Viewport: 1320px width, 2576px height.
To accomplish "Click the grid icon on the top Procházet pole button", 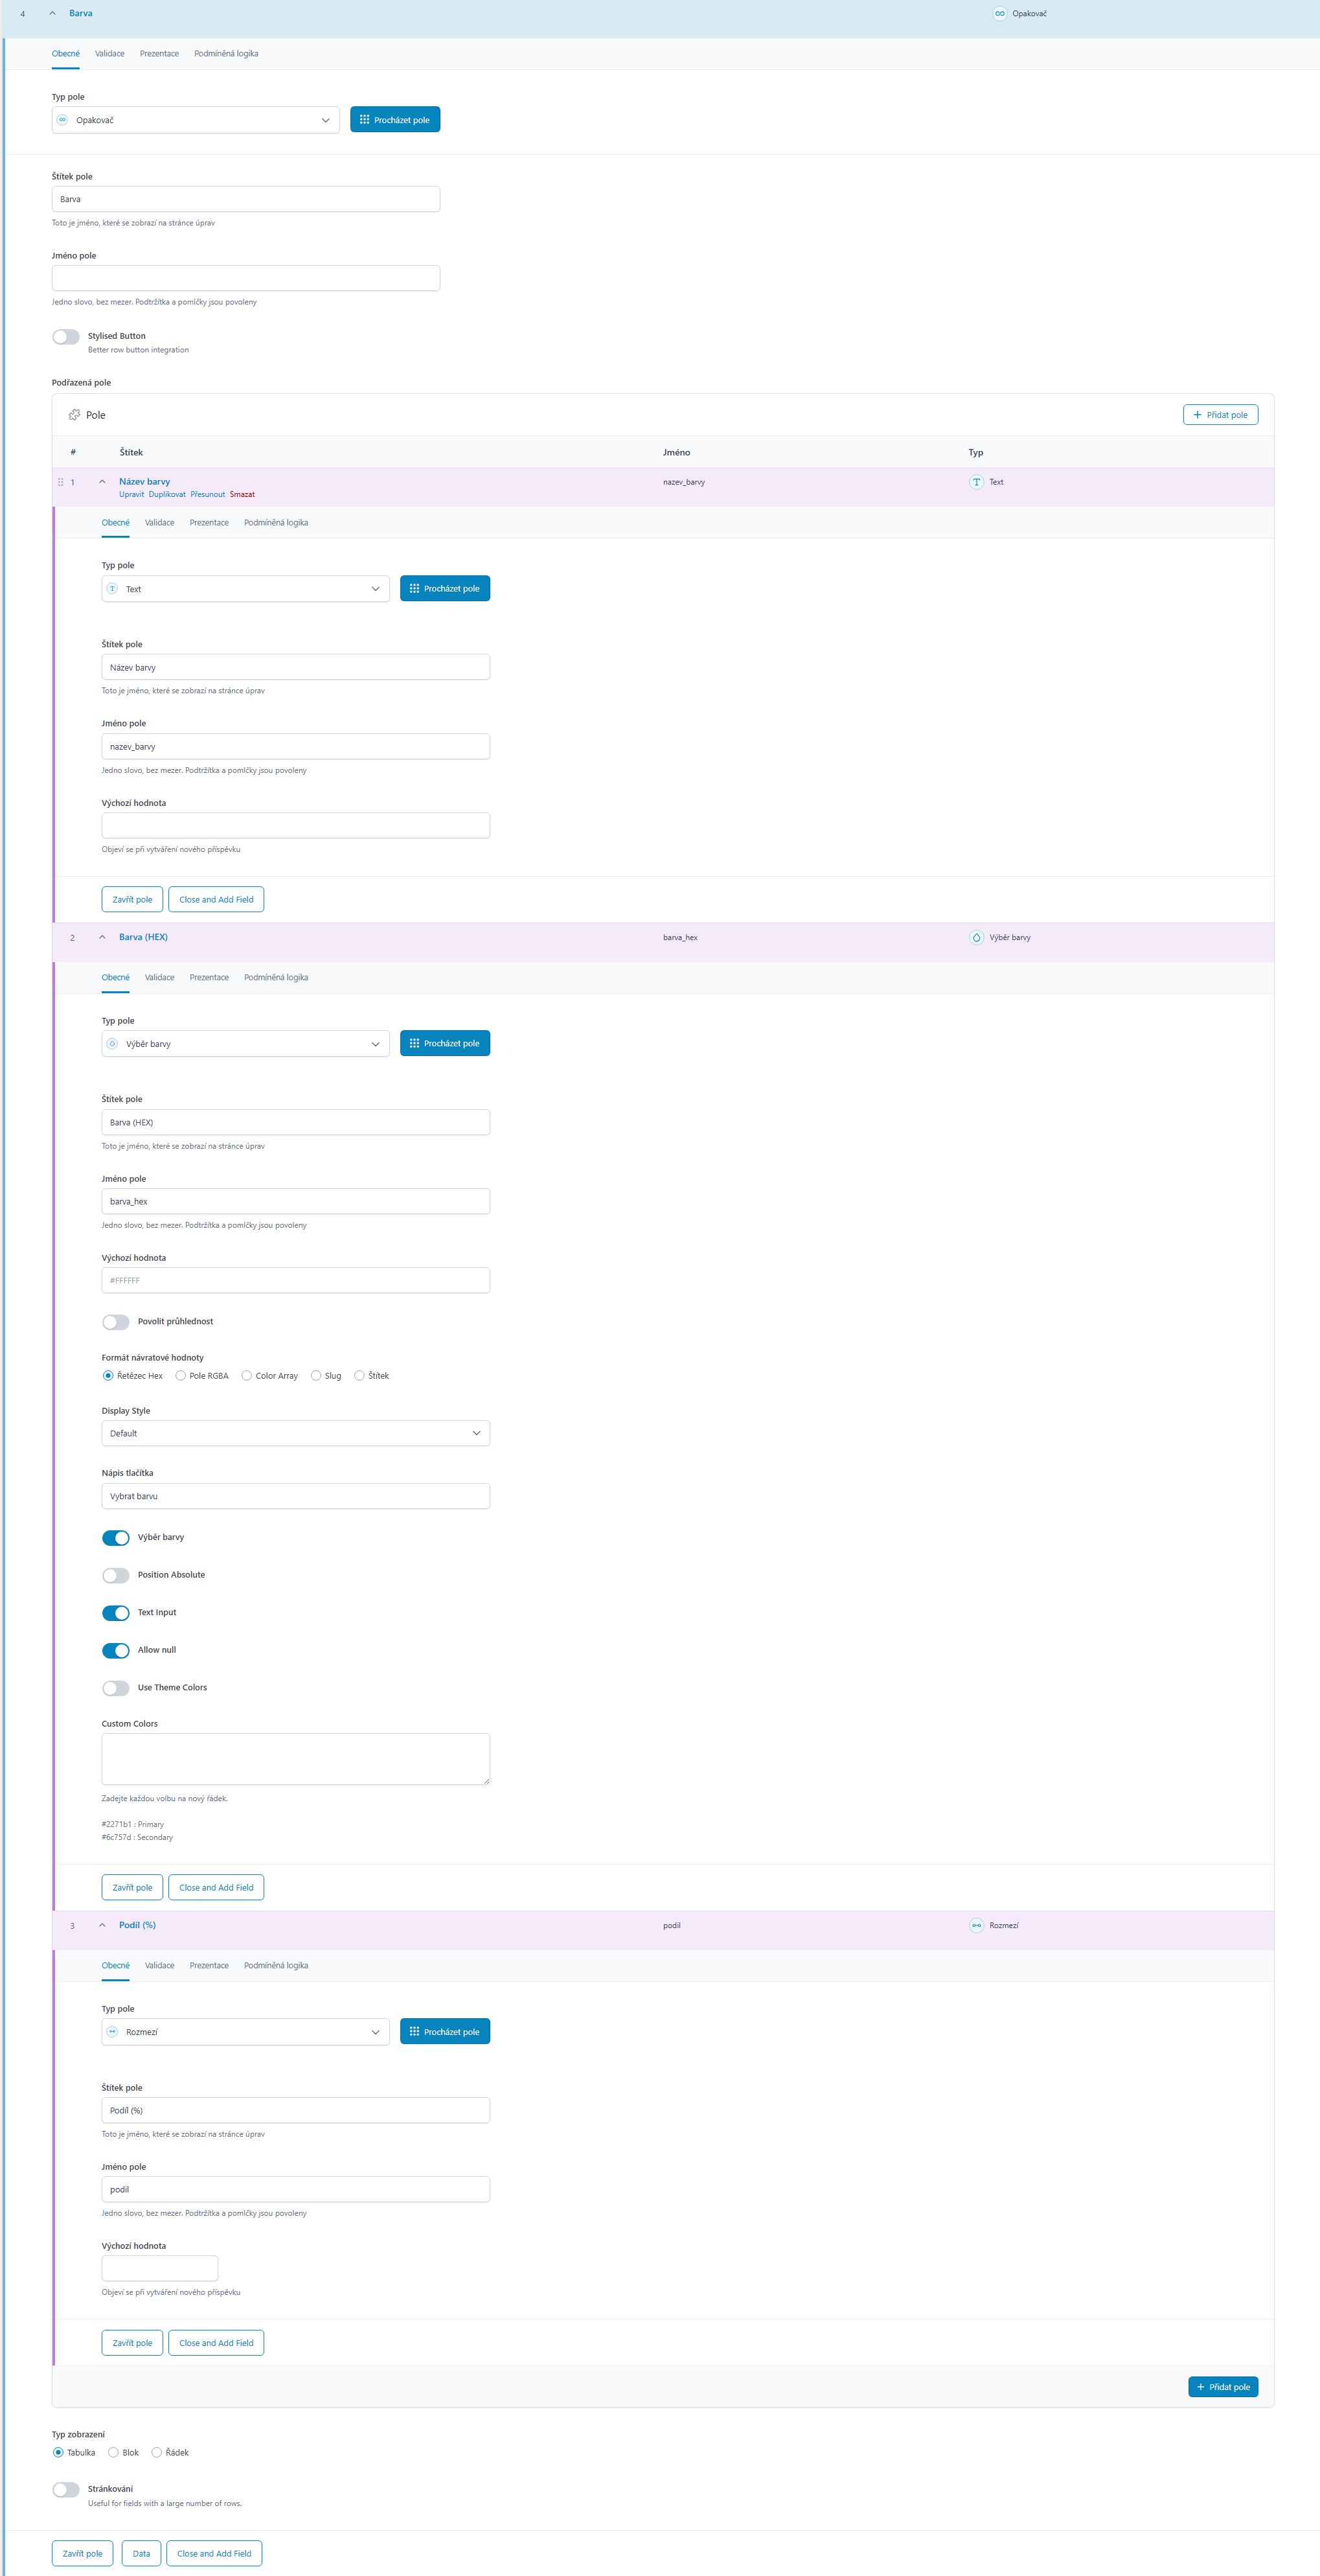I will [x=364, y=120].
